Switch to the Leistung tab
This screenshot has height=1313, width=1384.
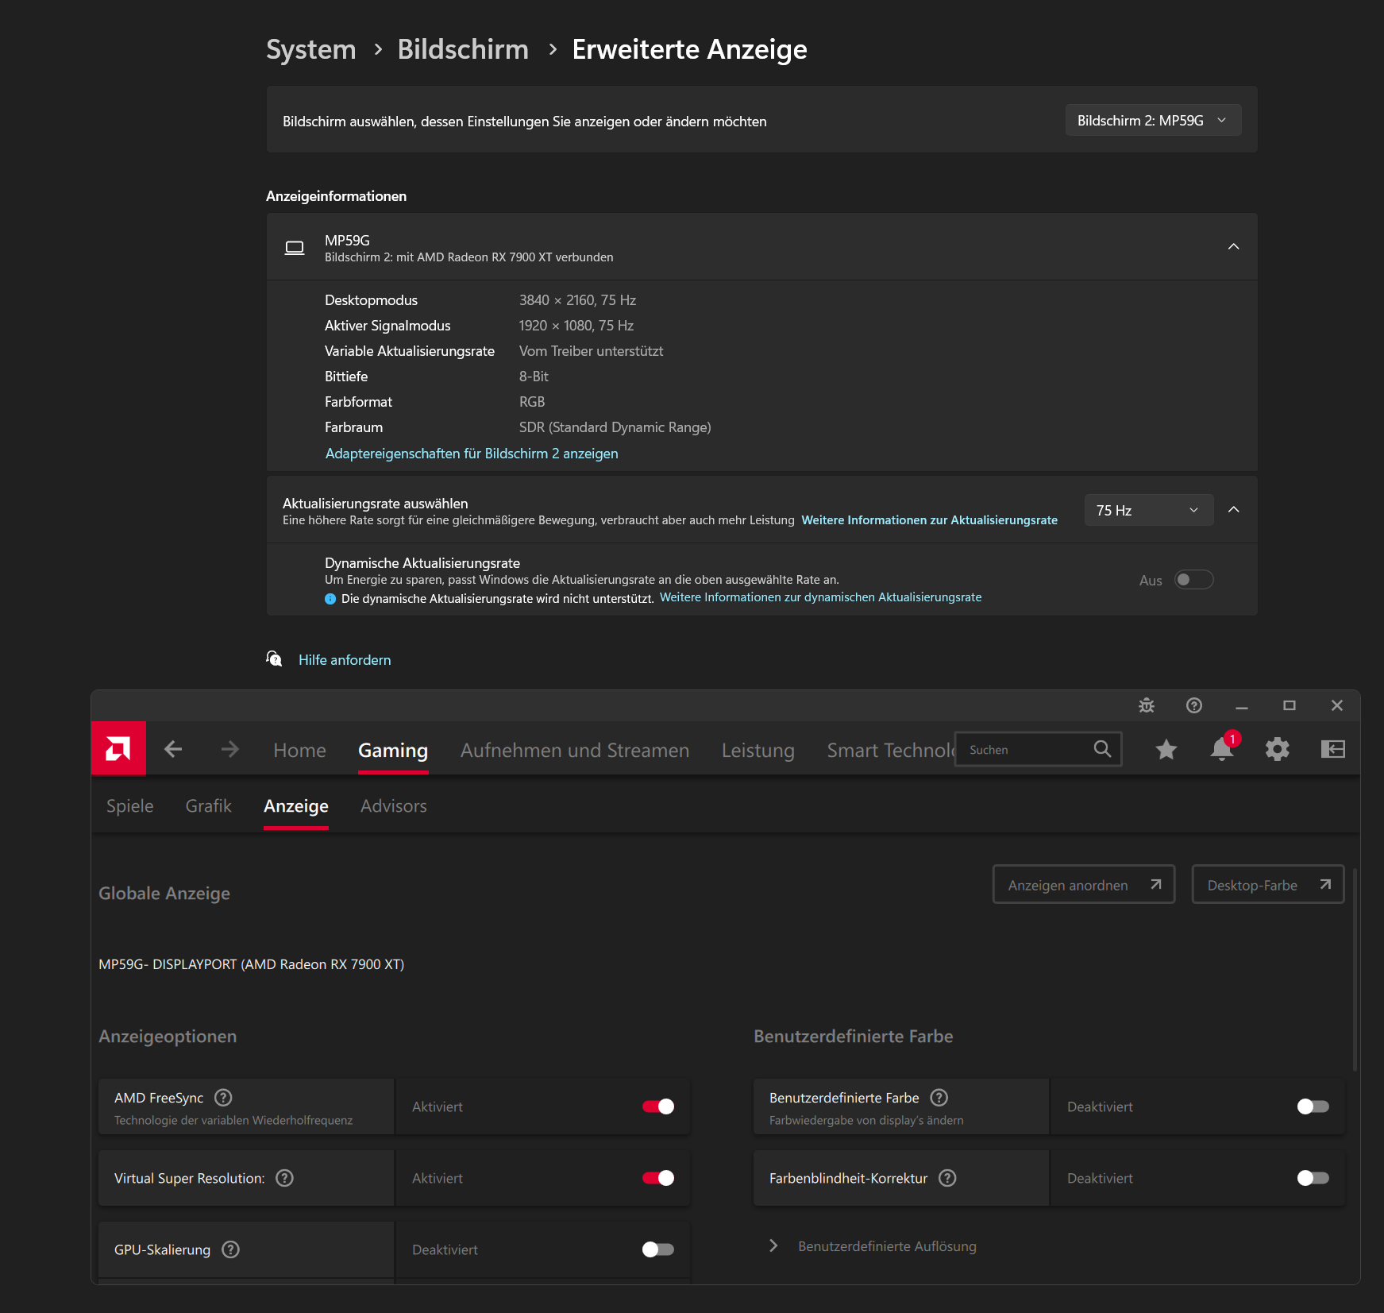click(x=758, y=751)
